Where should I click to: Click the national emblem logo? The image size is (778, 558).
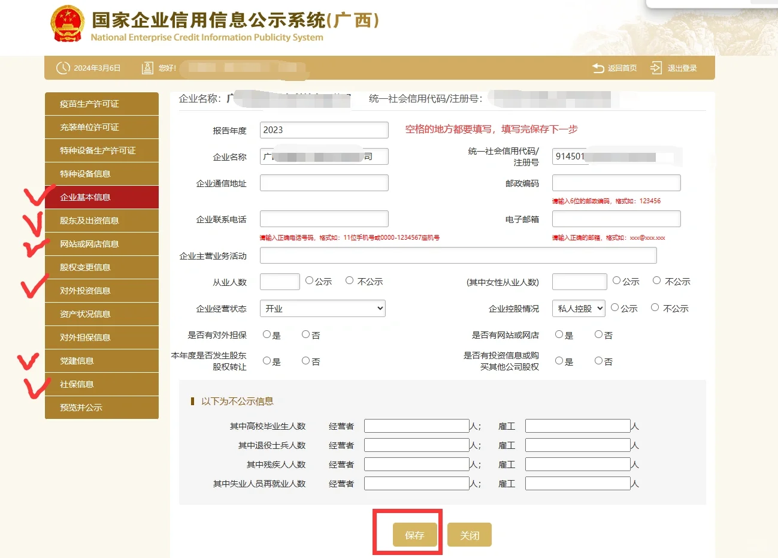[x=66, y=25]
